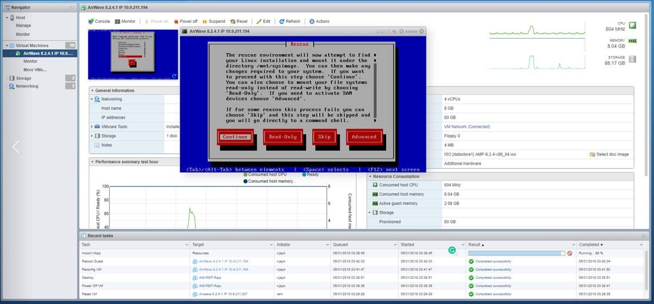
Task: Click Import VApp progress bar
Action: [517, 253]
